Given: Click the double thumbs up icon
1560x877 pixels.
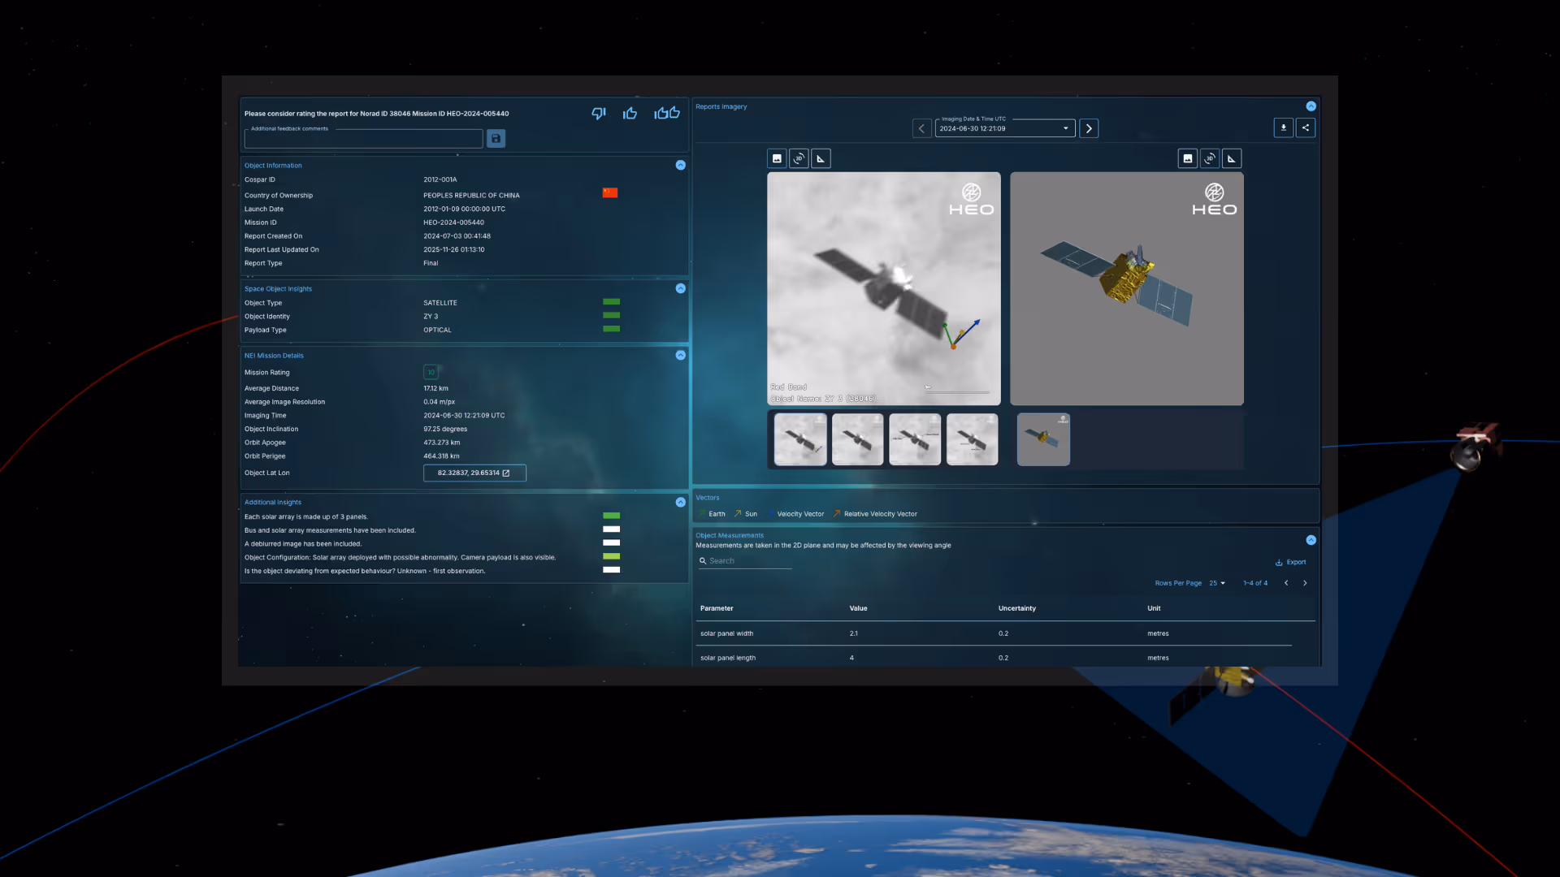Looking at the screenshot, I should tap(667, 114).
